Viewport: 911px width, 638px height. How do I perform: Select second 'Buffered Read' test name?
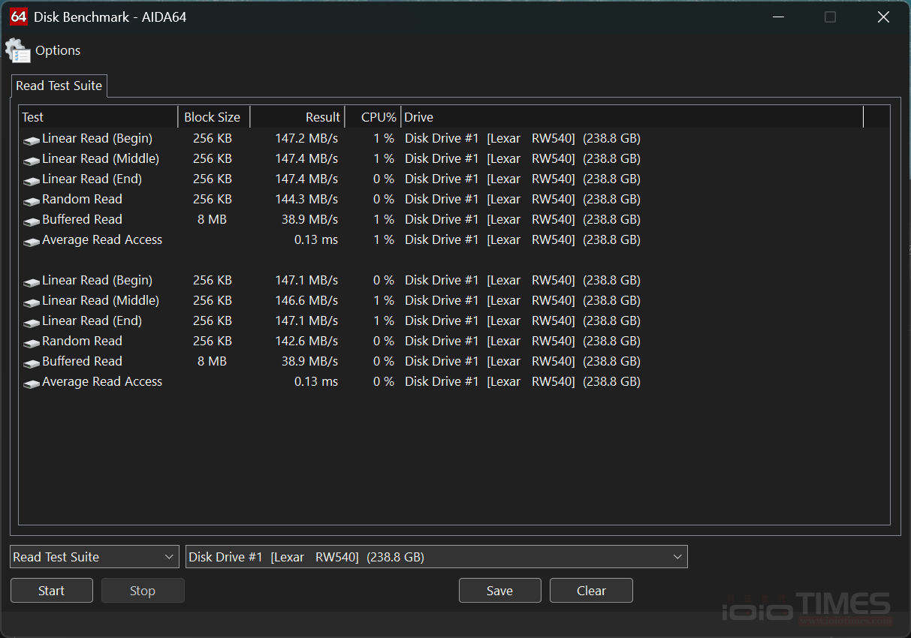(82, 361)
